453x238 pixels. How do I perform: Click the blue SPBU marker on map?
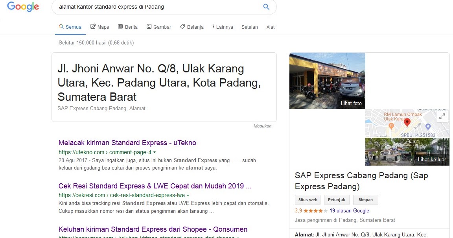point(428,126)
